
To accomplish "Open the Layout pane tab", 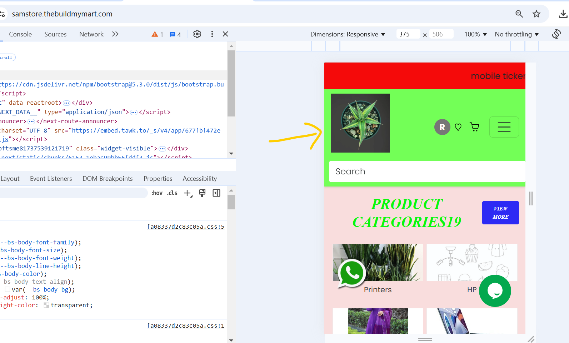I will [x=10, y=179].
